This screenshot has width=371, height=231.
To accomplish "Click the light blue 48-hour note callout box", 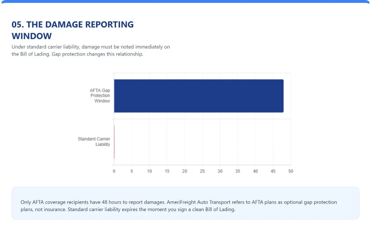I will point(185,203).
